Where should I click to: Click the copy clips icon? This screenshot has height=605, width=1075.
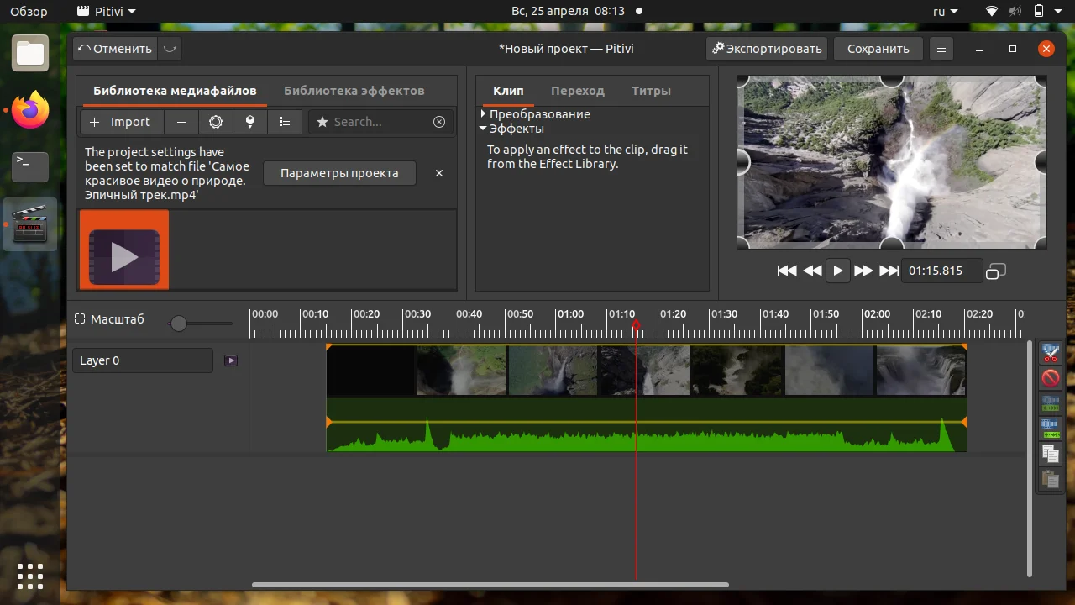(1050, 455)
